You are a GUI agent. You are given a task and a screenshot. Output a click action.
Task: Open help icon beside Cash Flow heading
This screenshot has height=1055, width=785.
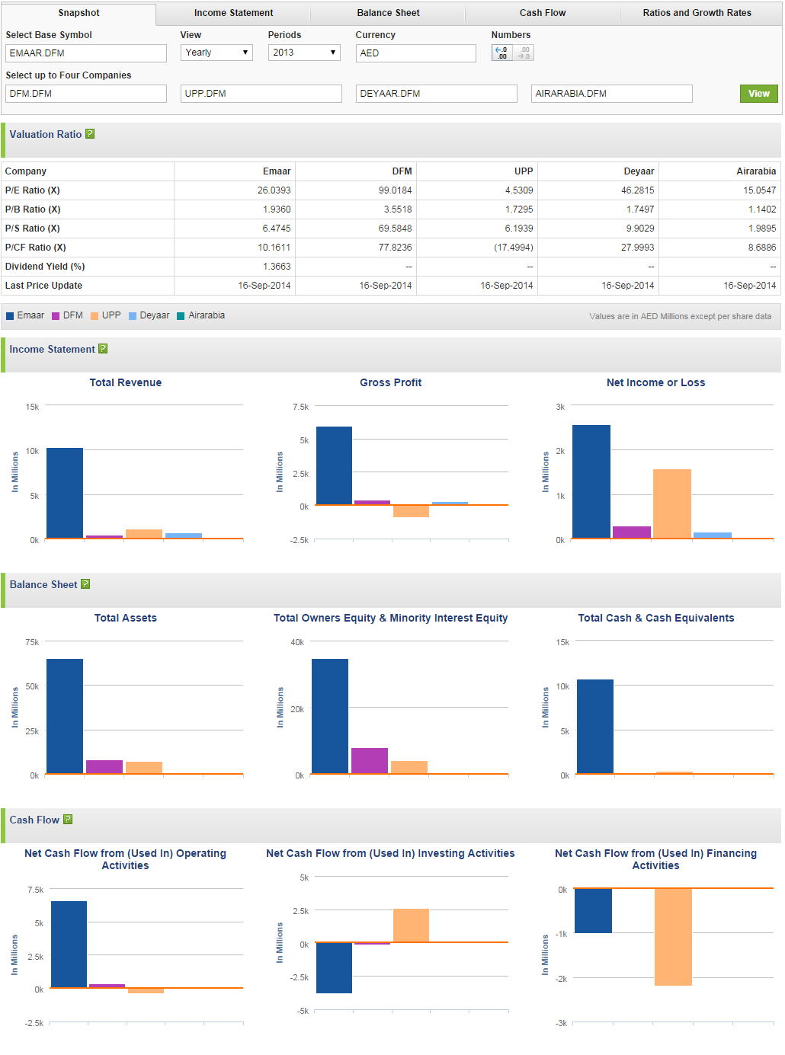pyautogui.click(x=68, y=820)
